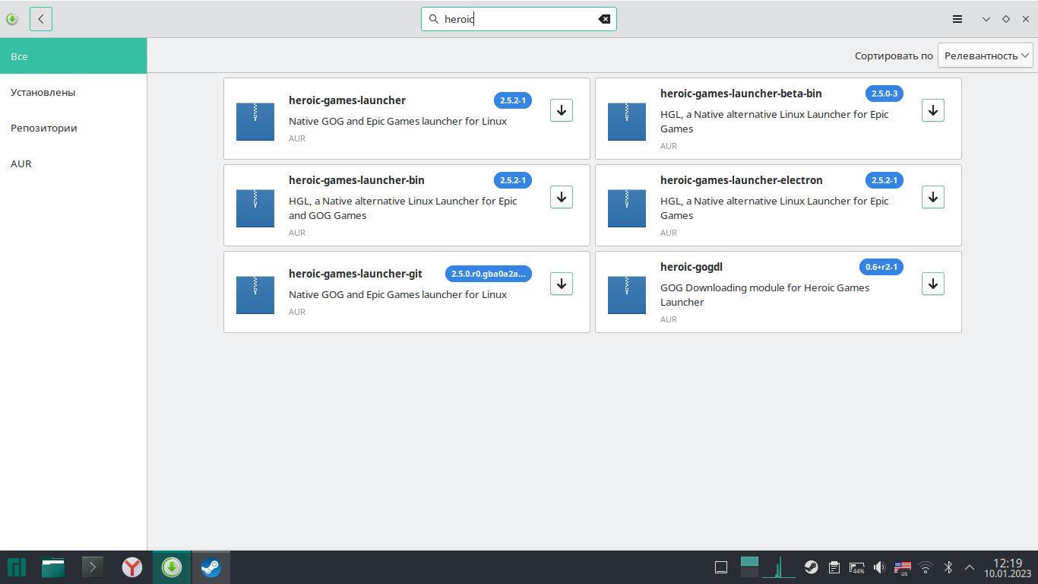Select the Все category
Screen dimensions: 1038x584
(x=74, y=56)
